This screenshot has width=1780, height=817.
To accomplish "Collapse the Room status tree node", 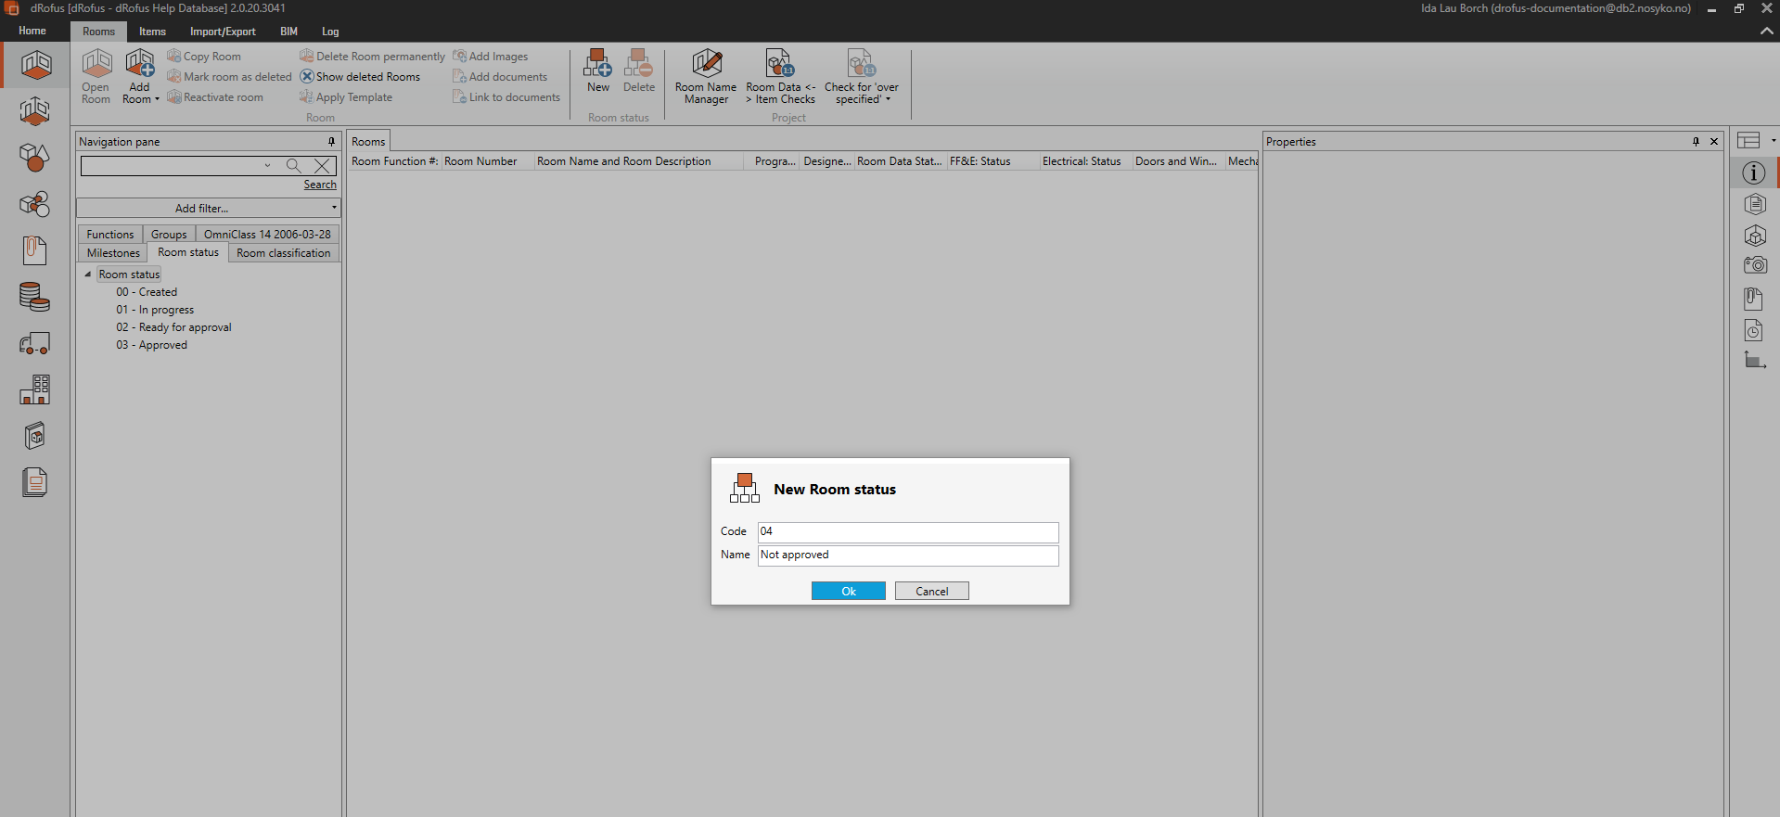I will pos(88,274).
